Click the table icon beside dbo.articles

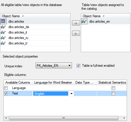[3, 21]
